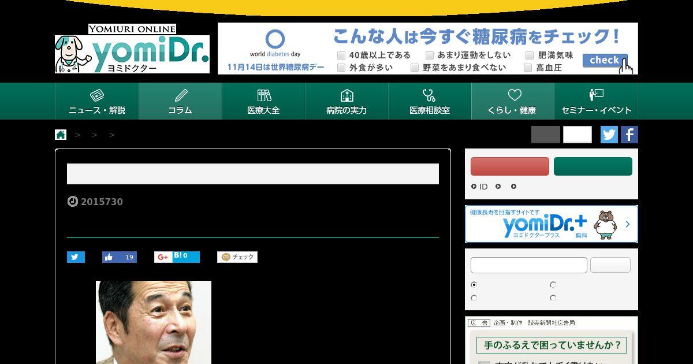Open the 病院の実力 menu
Image resolution: width=693 pixels, height=364 pixels.
pyautogui.click(x=346, y=101)
